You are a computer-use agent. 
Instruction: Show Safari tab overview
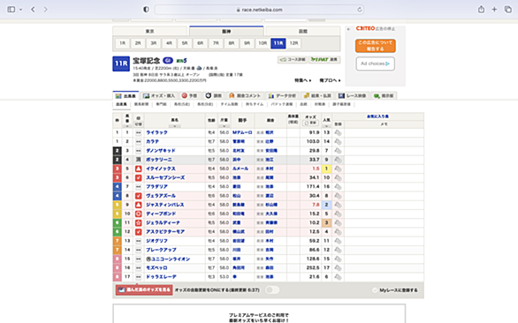click(x=507, y=10)
